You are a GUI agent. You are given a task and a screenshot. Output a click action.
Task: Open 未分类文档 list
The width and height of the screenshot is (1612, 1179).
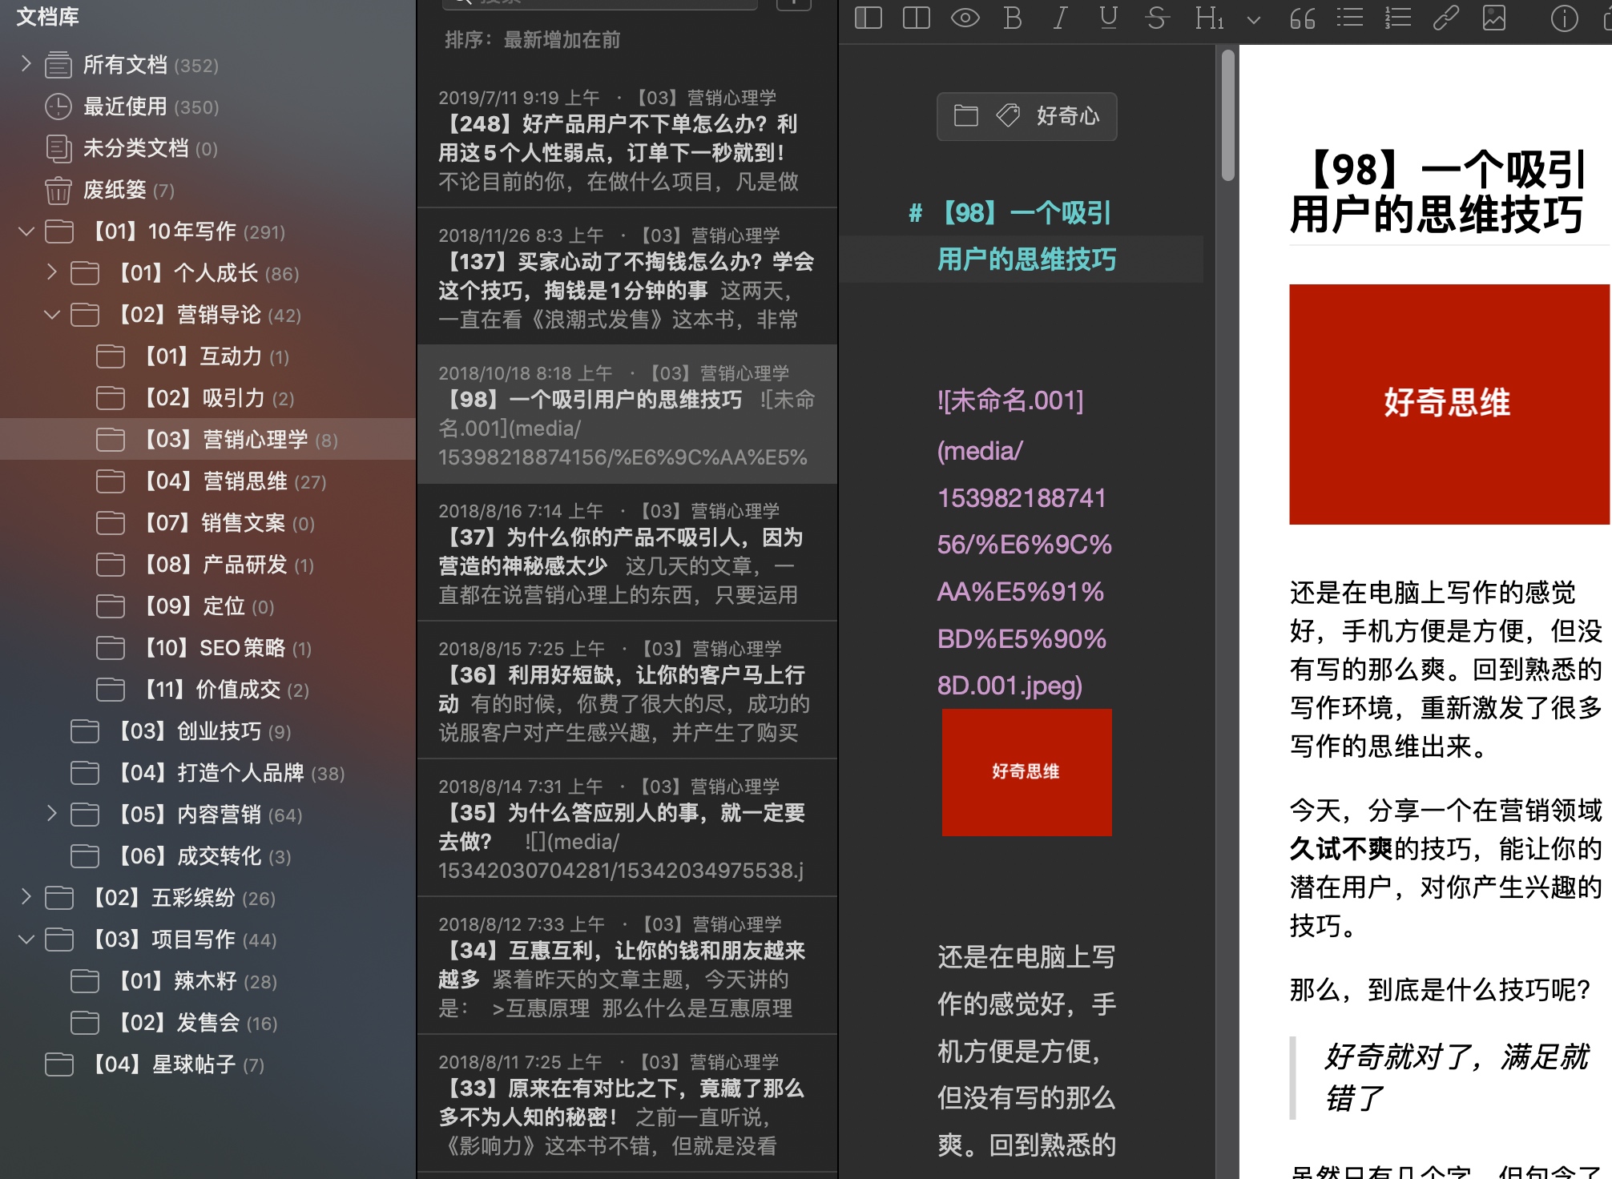click(x=208, y=148)
